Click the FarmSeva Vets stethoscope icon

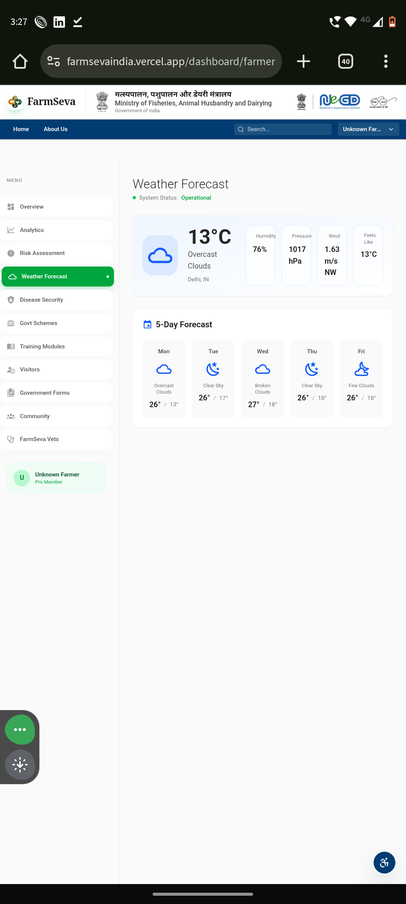[11, 439]
